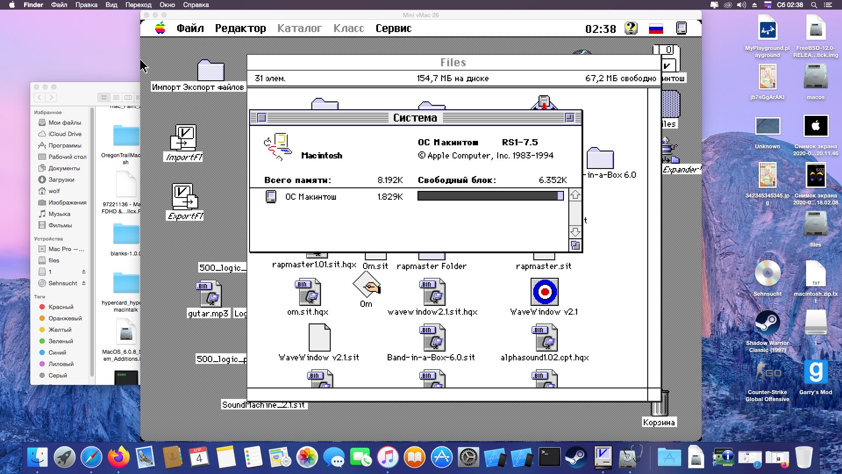This screenshot has height=474, width=842.
Task: Select the alphasound1.02.cpt.hqx file icon
Action: point(545,338)
